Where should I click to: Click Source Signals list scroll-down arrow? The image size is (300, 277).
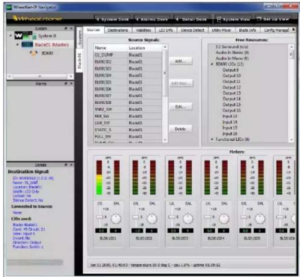tap(165, 140)
